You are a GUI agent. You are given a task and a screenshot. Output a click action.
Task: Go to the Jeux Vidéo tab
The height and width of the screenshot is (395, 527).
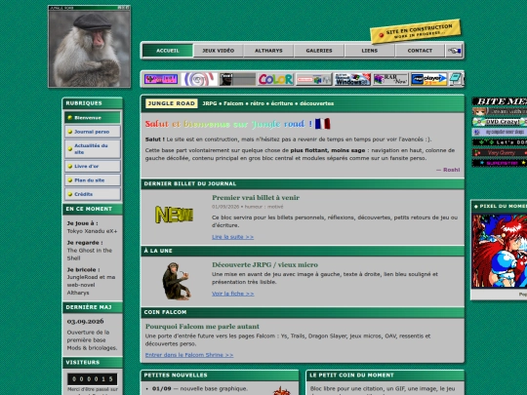click(x=219, y=51)
